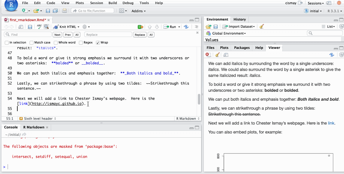Click the Replace button
Image resolution: width=344 pixels, height=174 pixels.
pos(140,35)
